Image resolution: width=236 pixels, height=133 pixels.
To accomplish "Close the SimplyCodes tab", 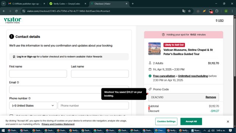I will 85,4.
